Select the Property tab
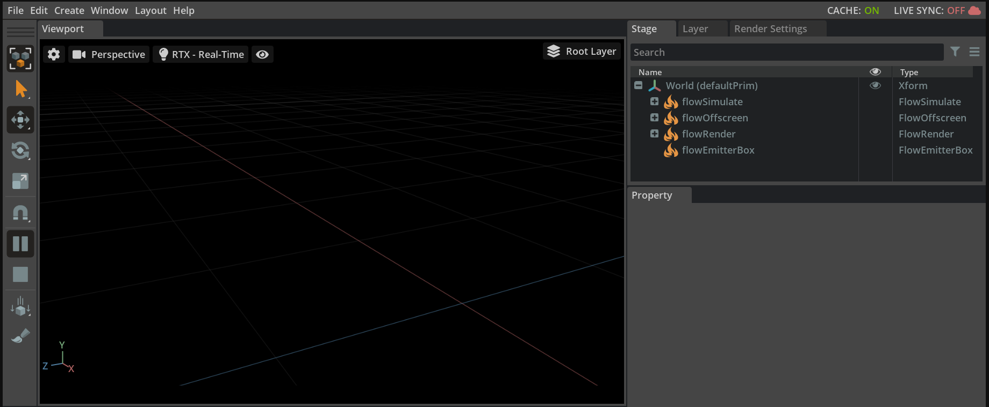Screen dimensions: 989x407 click(x=660, y=195)
